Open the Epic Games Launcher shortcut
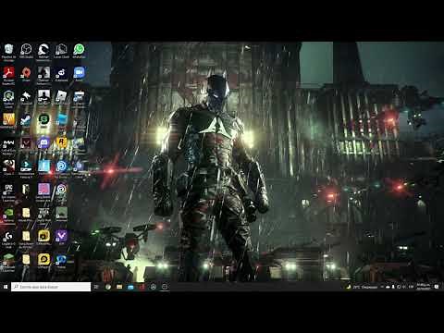Image resolution: width=444 pixels, height=333 pixels. tap(8, 192)
